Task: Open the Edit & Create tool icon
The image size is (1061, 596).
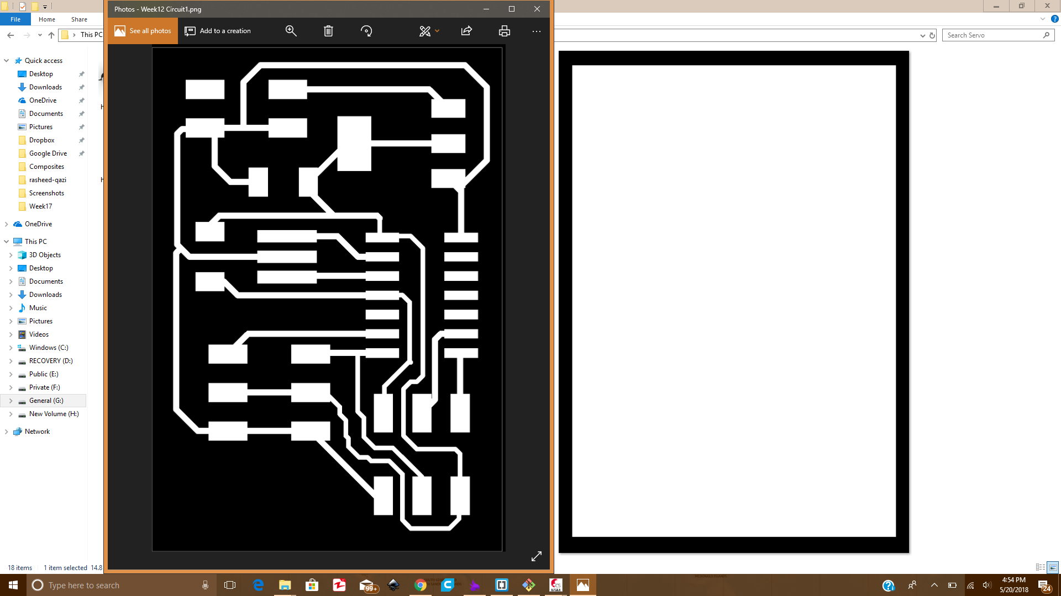Action: [424, 31]
